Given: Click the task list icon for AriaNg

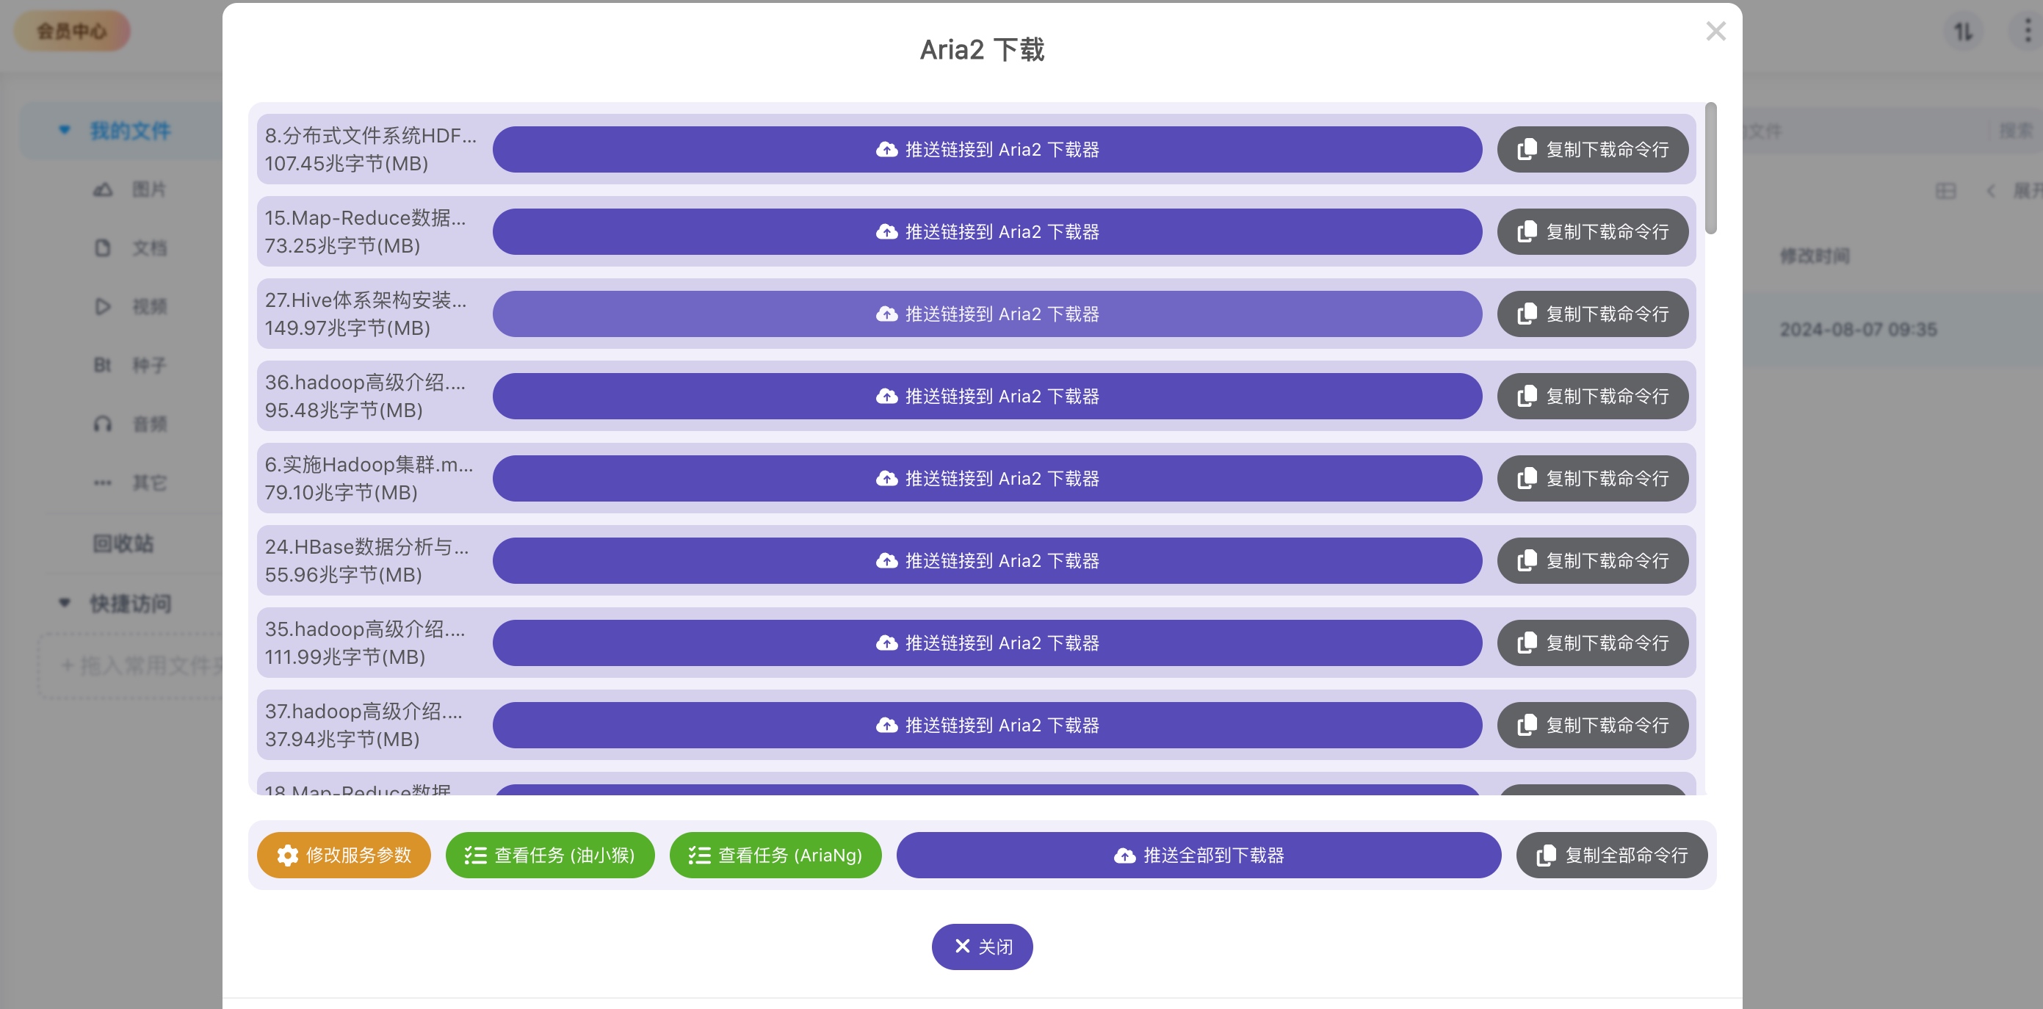Looking at the screenshot, I should [x=698, y=855].
